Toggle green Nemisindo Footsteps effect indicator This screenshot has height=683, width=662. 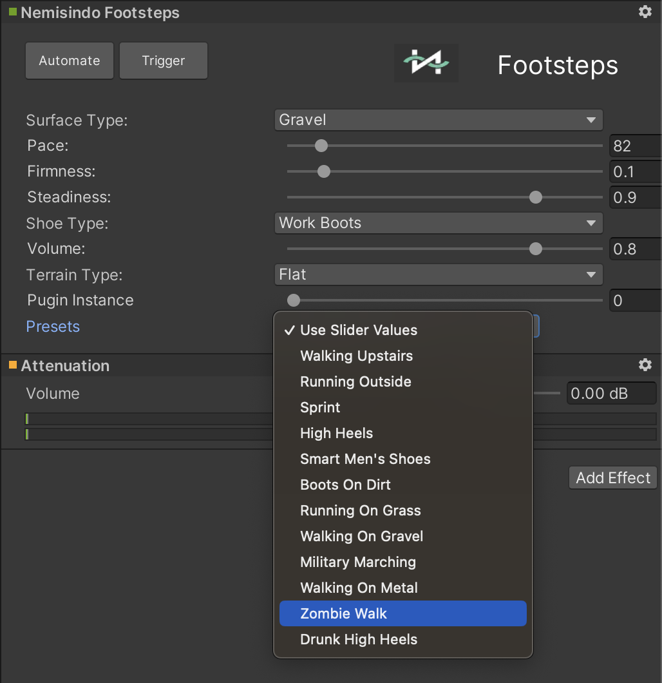point(13,12)
